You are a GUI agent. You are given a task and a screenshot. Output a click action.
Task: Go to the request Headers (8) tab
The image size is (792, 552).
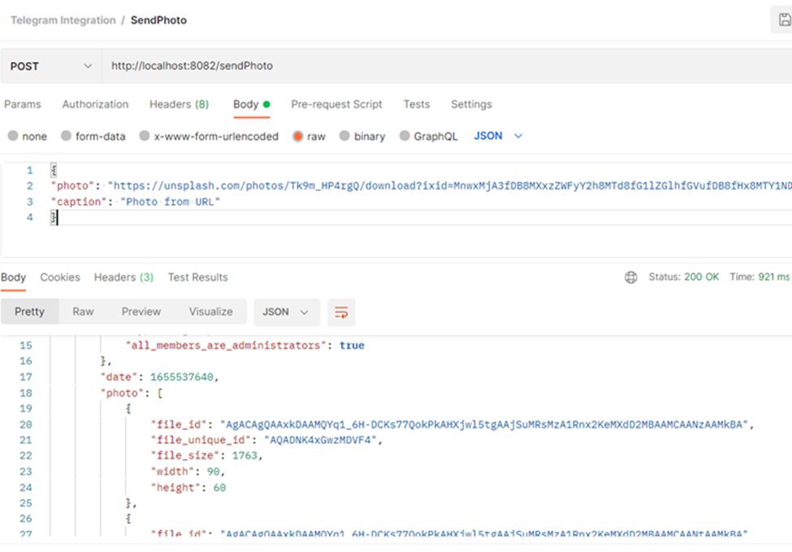[179, 105]
